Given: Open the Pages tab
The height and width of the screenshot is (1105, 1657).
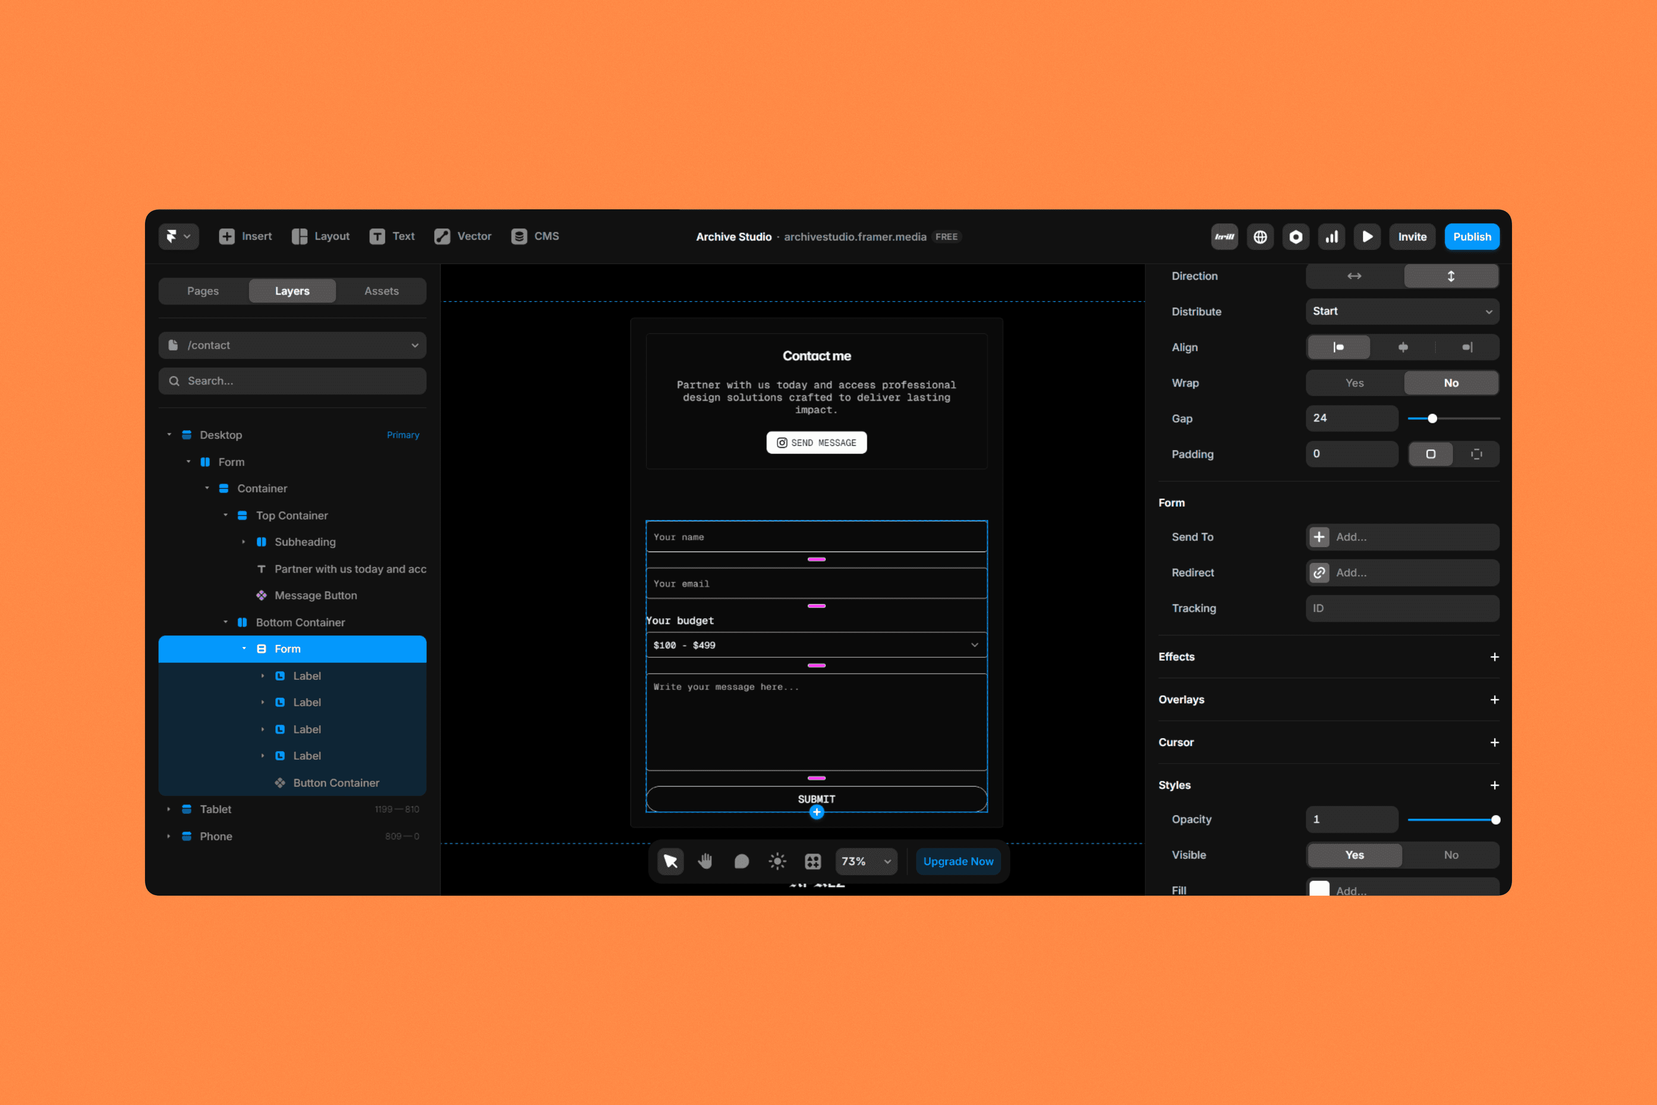Looking at the screenshot, I should point(203,291).
